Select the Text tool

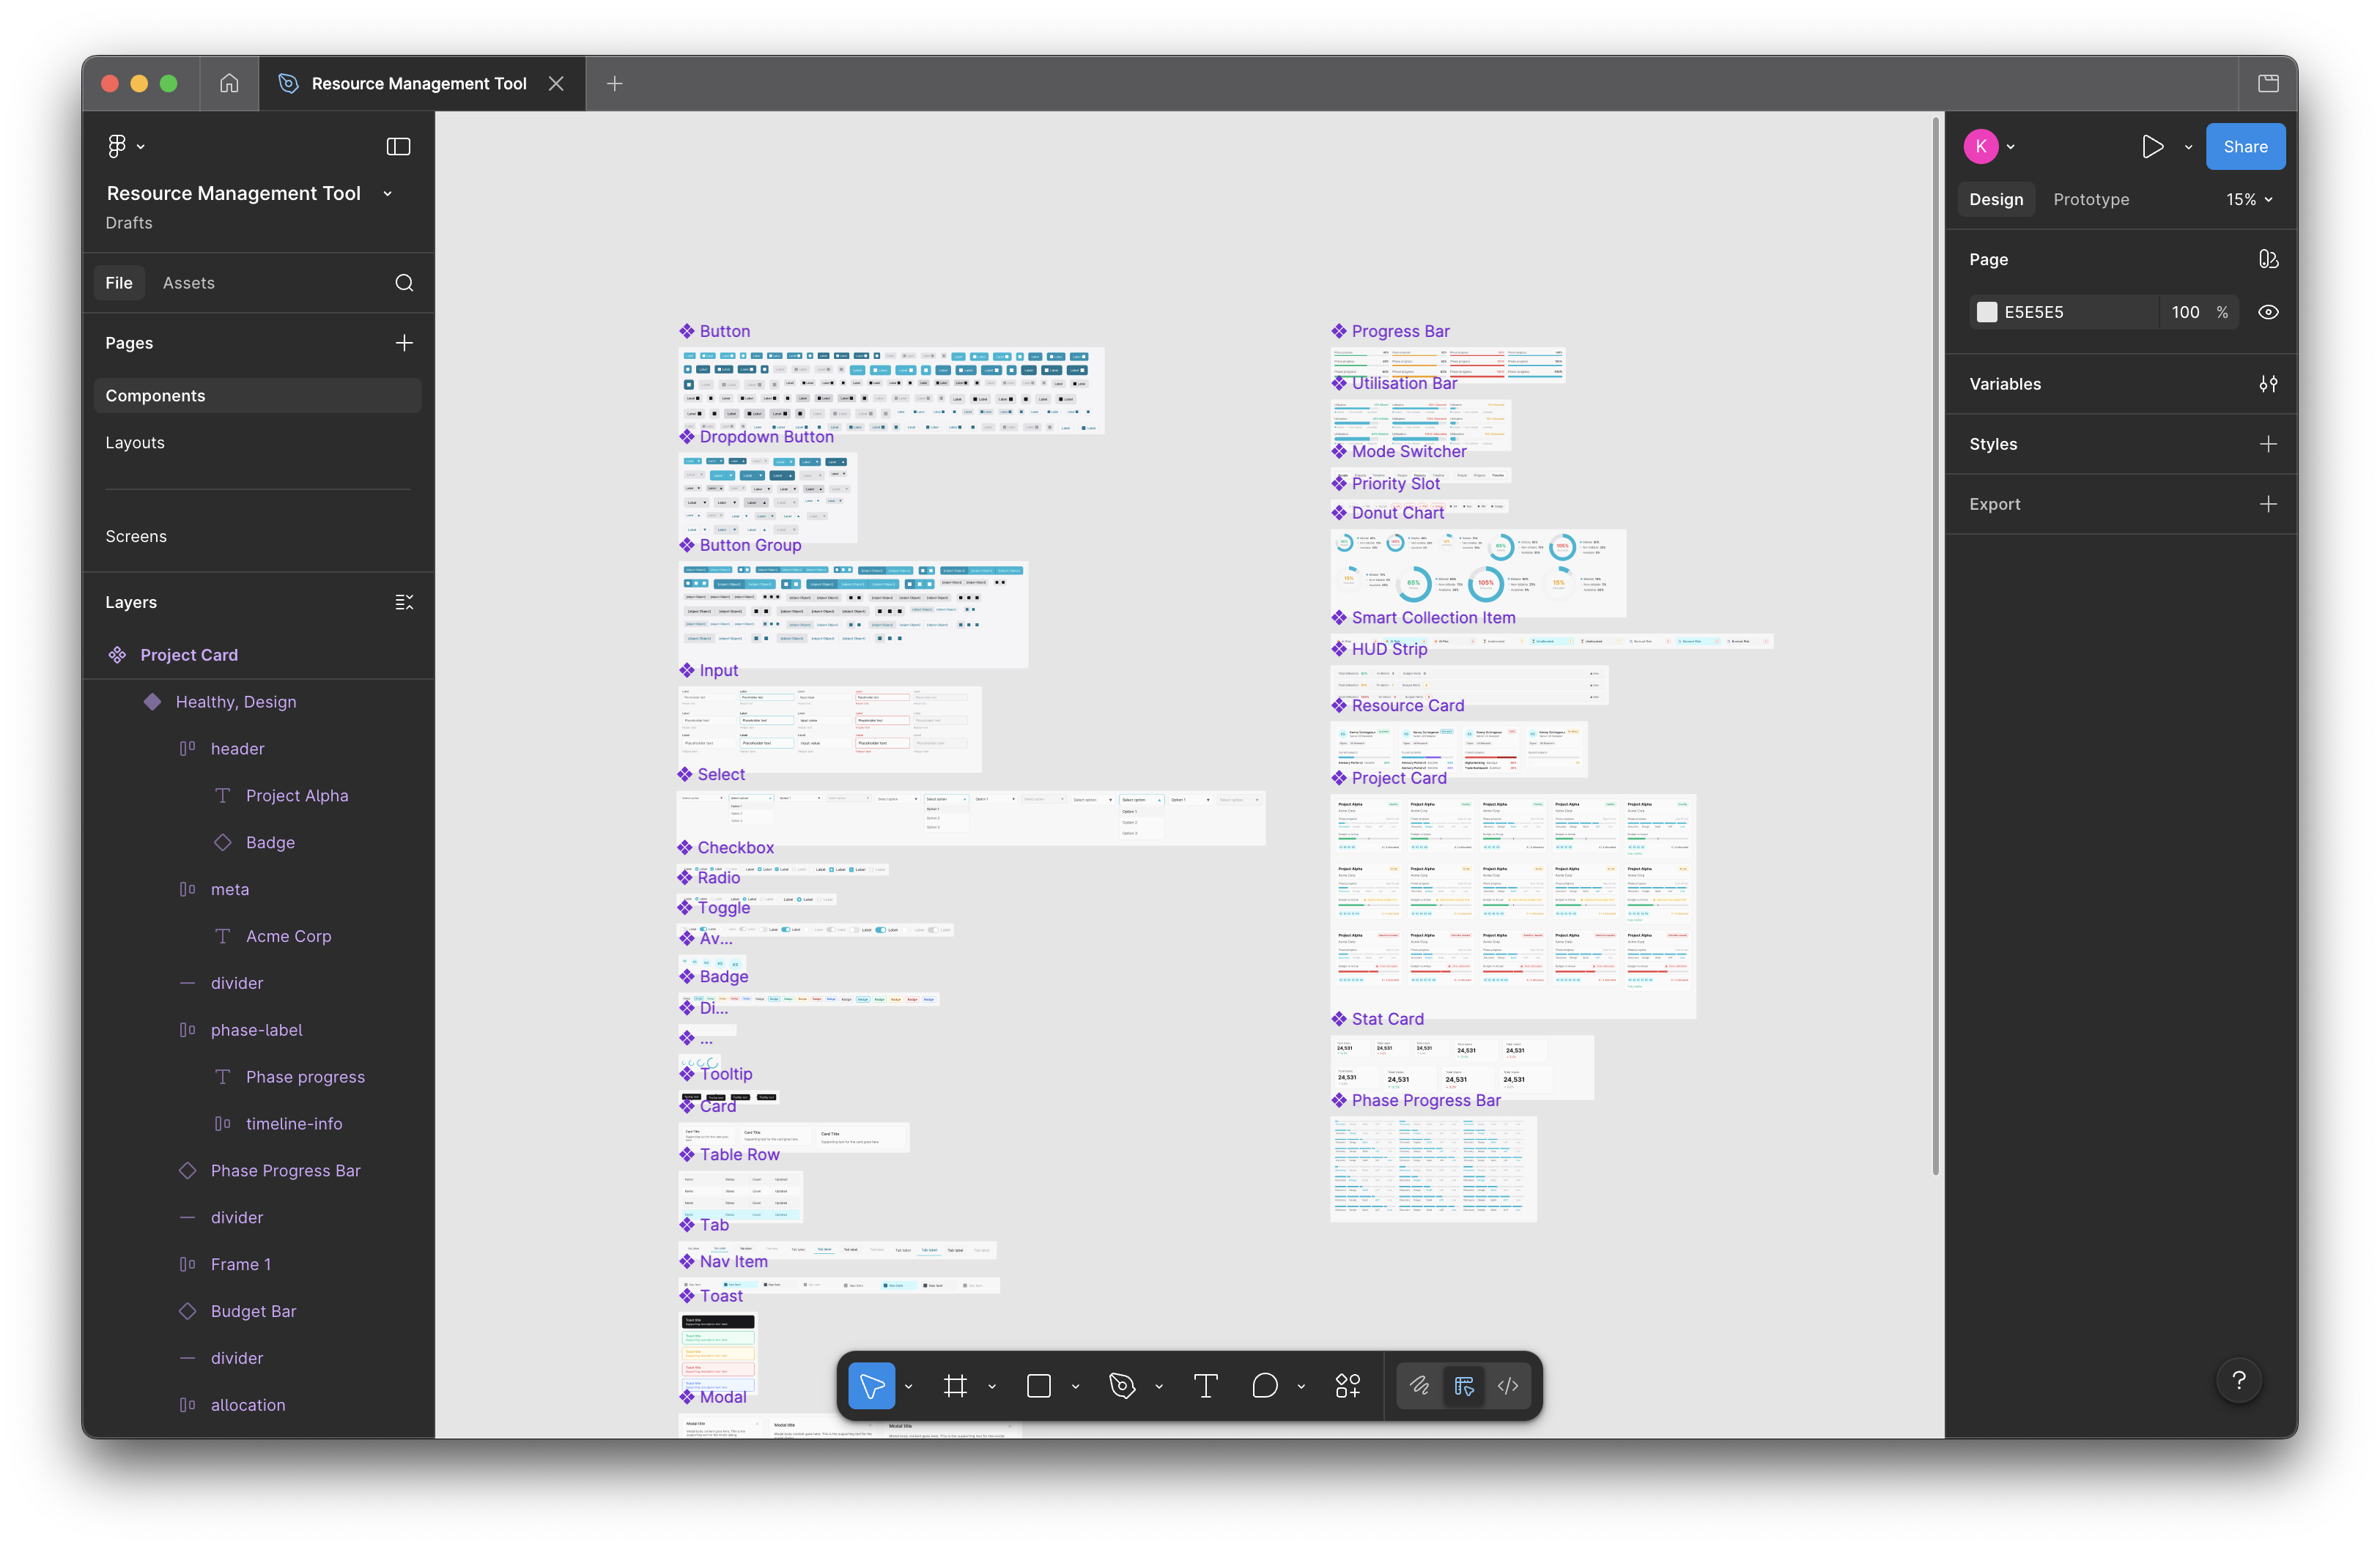(x=1205, y=1385)
